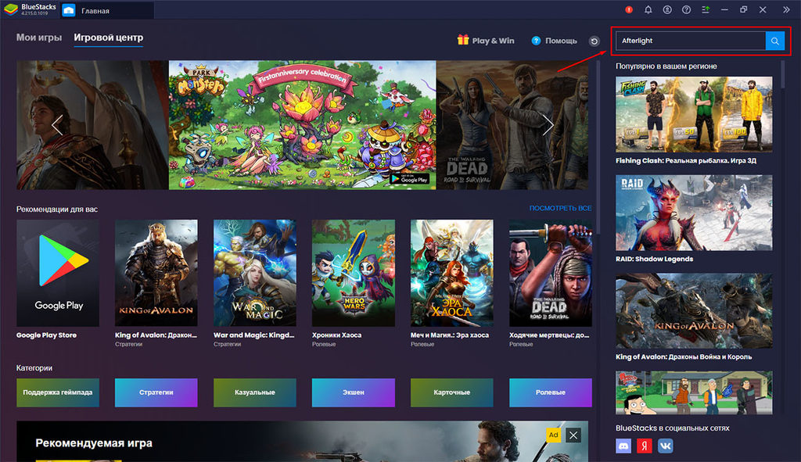Click the refresh icon next to Помощь
The height and width of the screenshot is (462, 801).
click(594, 41)
